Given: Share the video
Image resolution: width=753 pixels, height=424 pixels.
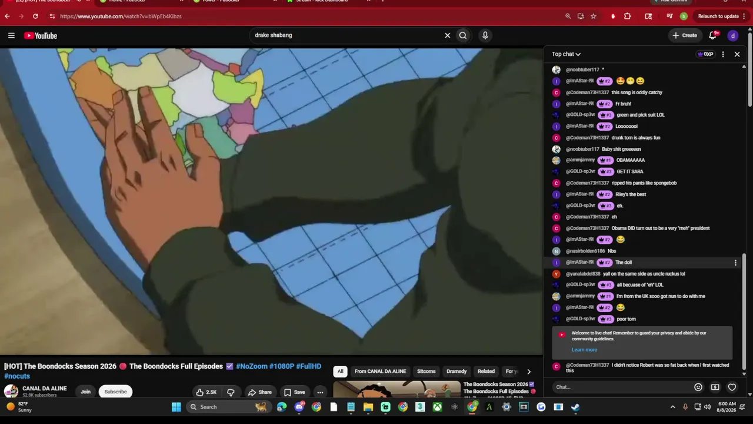Looking at the screenshot, I should 259,392.
